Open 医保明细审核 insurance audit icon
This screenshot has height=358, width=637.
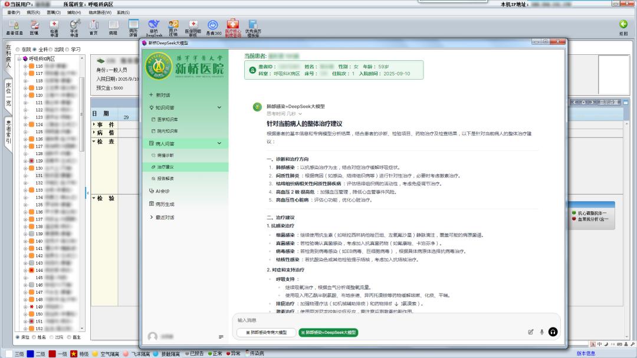[x=193, y=28]
